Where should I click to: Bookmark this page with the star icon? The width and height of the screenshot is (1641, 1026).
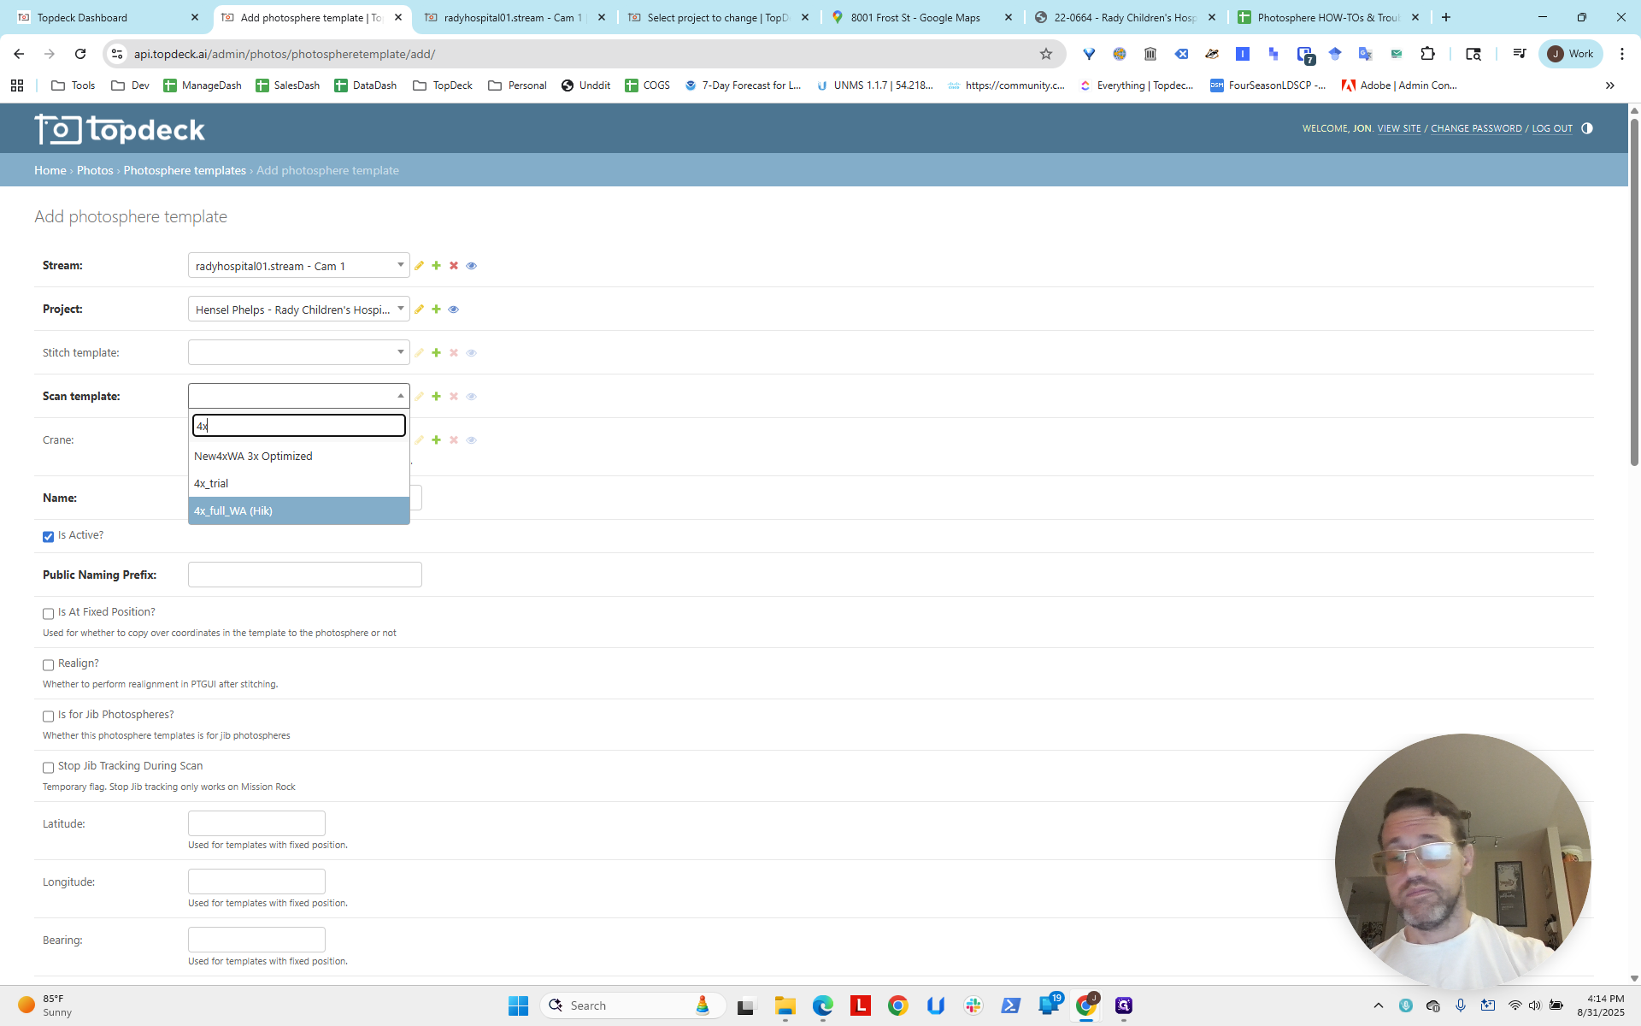click(1045, 54)
